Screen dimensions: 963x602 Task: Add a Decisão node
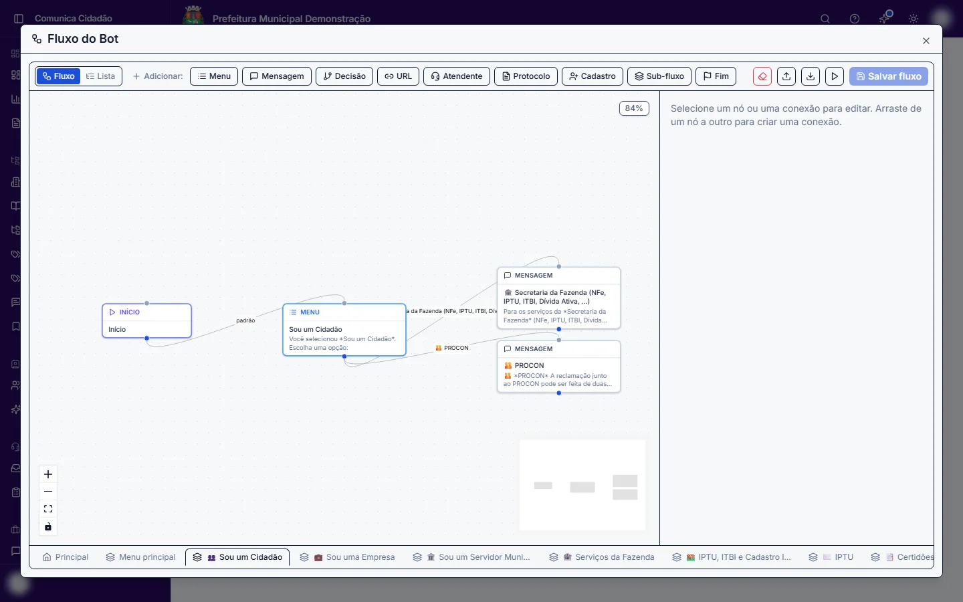point(344,76)
